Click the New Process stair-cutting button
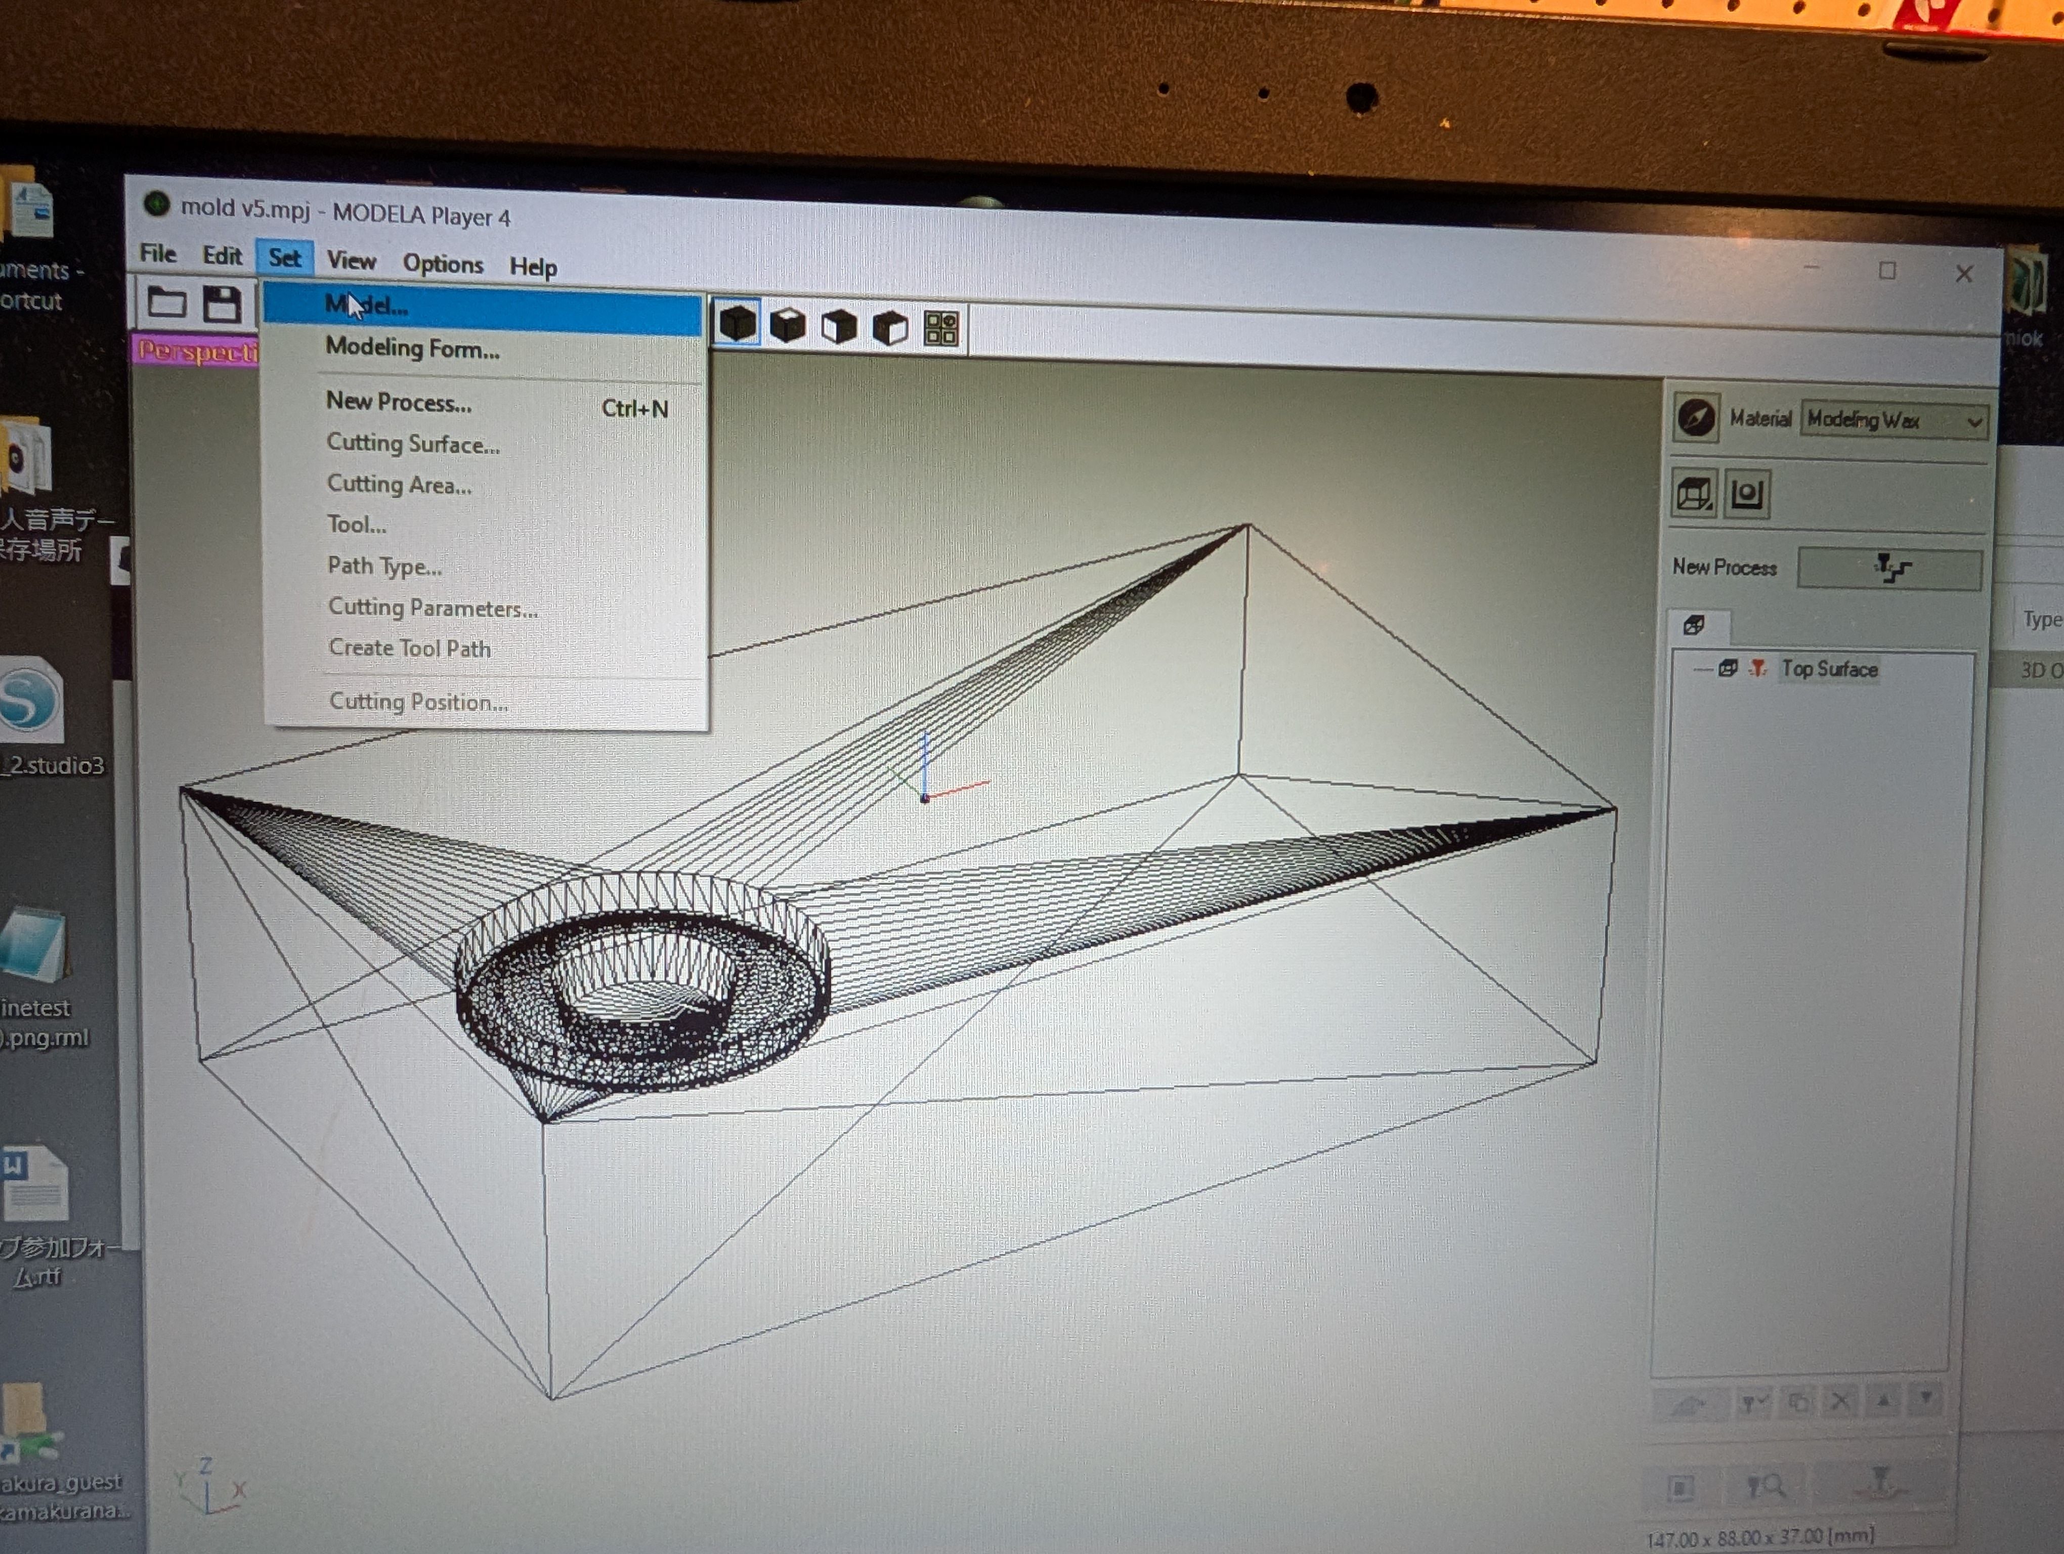Image resolution: width=2064 pixels, height=1554 pixels. click(1890, 568)
